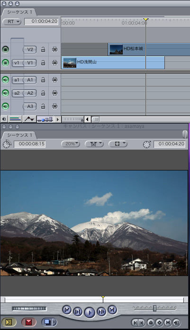Click the timeline zoom control

[72, 119]
